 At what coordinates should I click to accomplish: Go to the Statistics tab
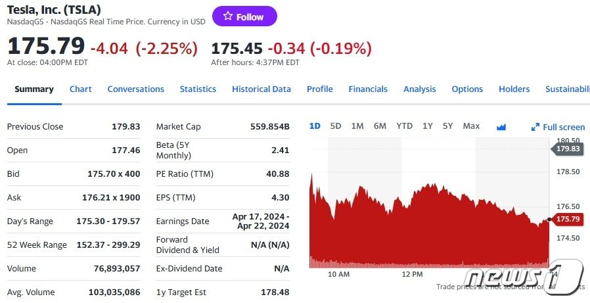(198, 89)
